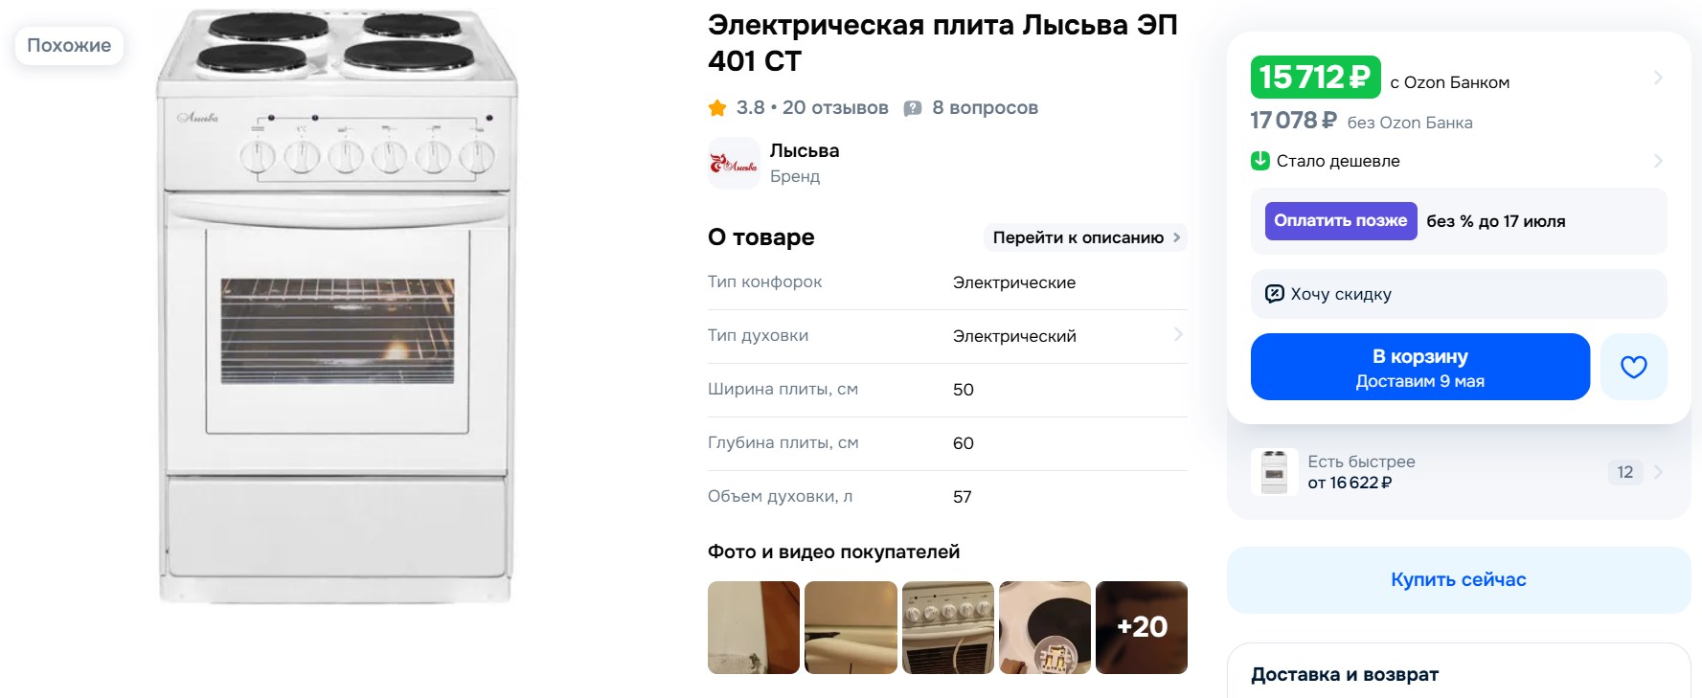This screenshot has width=1702, height=698.
Task: Click the yellow rating star icon
Action: 717,108
